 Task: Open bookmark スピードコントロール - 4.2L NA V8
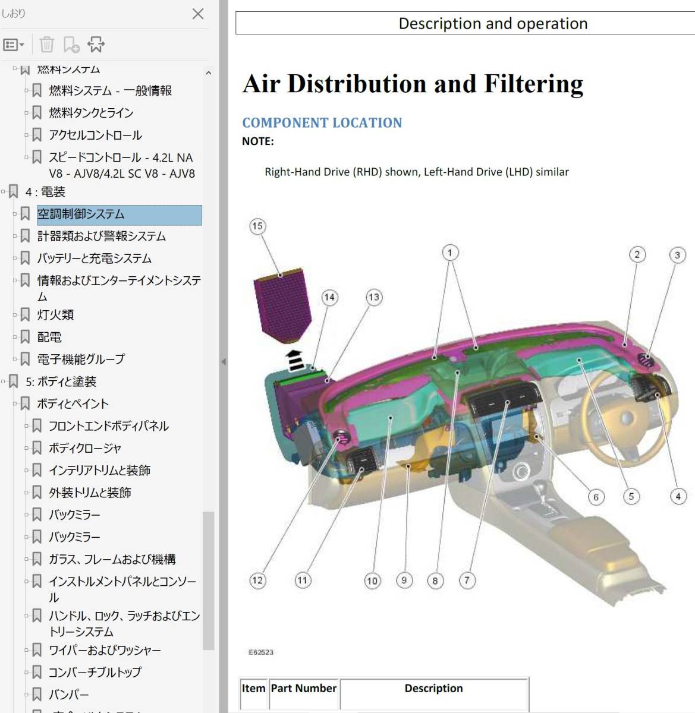(x=122, y=165)
